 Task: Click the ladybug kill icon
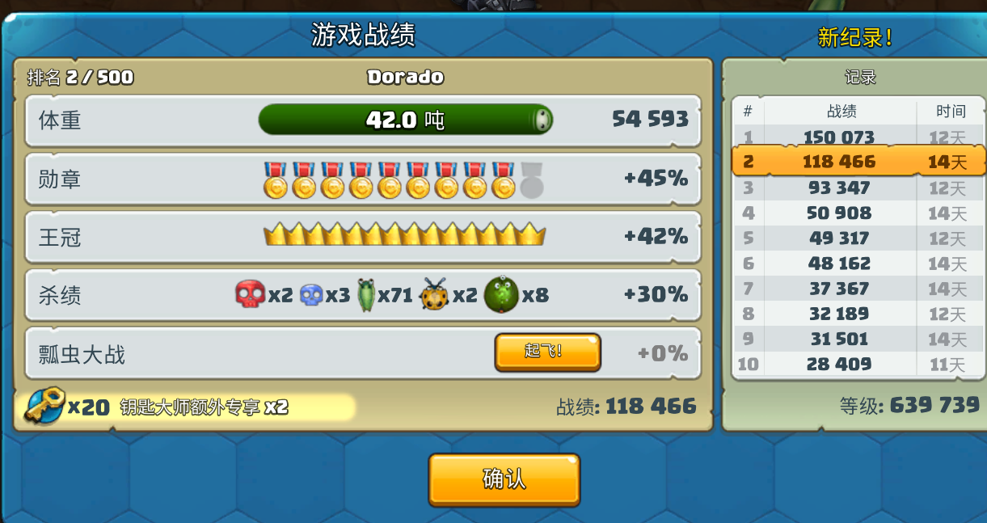[434, 294]
